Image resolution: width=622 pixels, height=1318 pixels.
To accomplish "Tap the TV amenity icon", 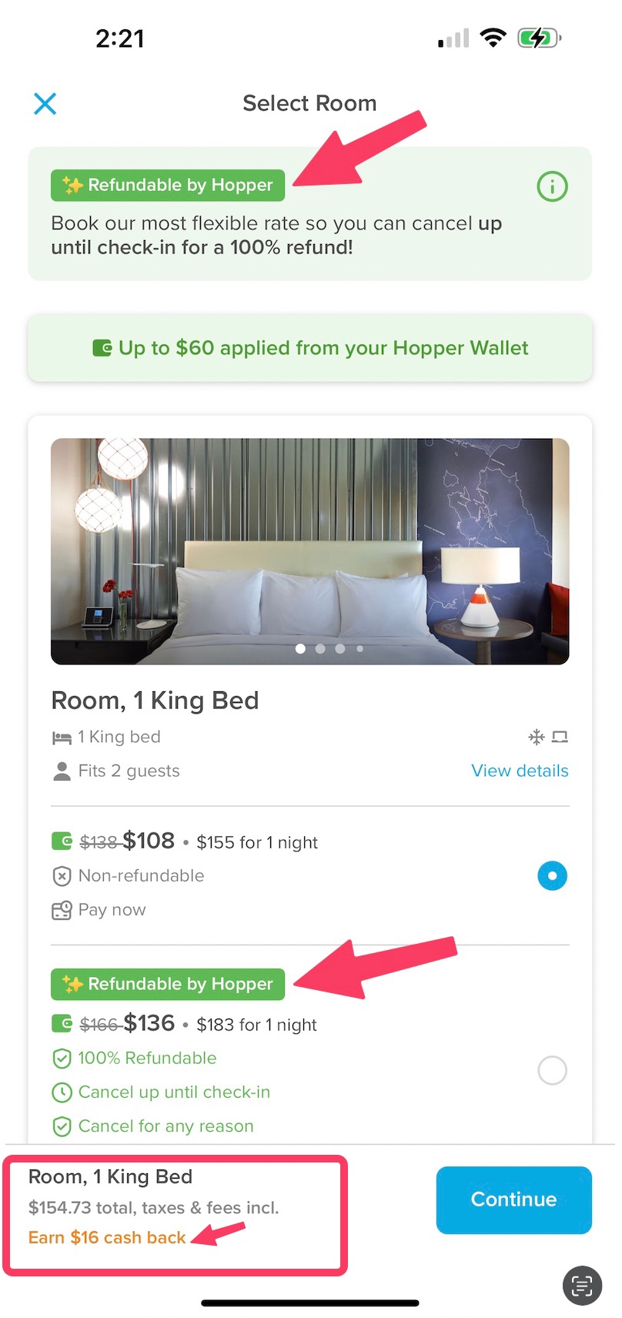I will (561, 737).
